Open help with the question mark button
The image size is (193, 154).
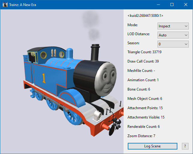click(185, 146)
